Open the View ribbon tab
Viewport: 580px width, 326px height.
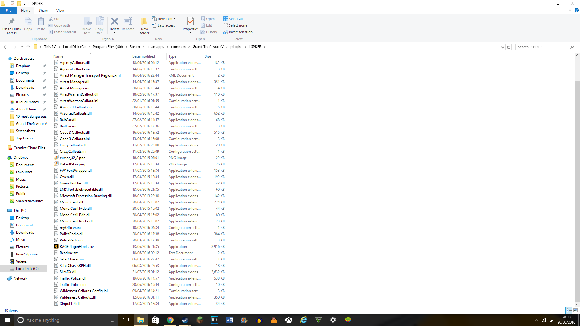point(60,11)
